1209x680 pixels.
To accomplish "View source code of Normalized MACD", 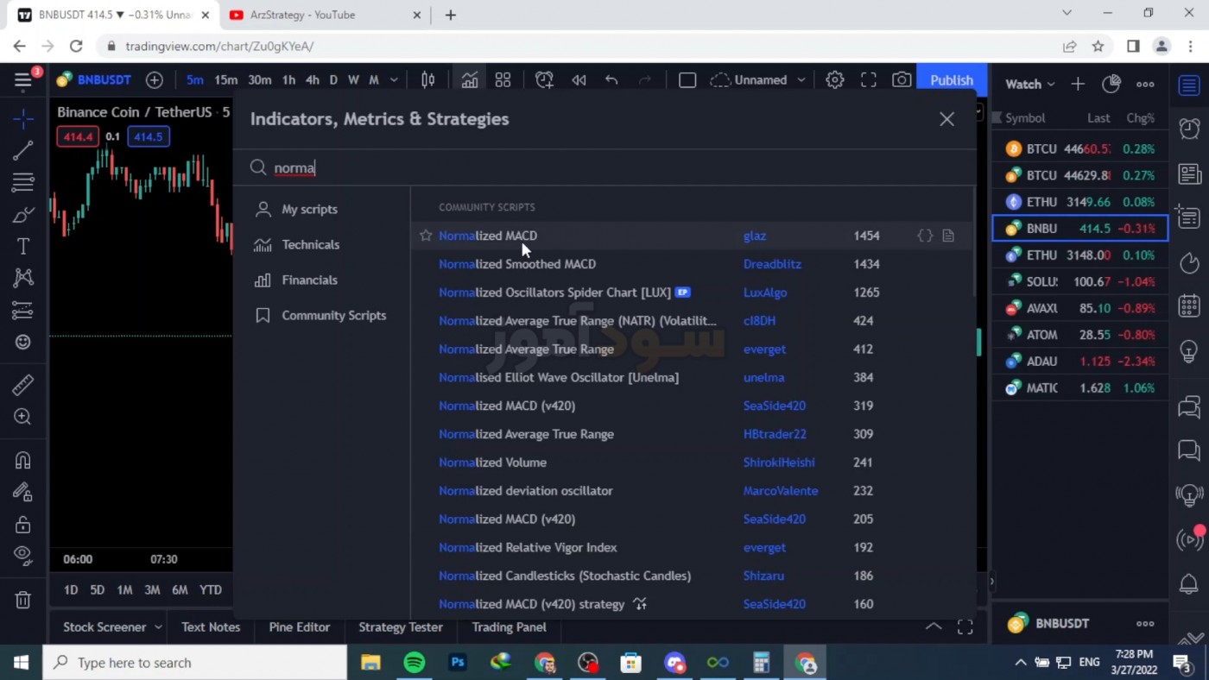I will click(x=925, y=236).
